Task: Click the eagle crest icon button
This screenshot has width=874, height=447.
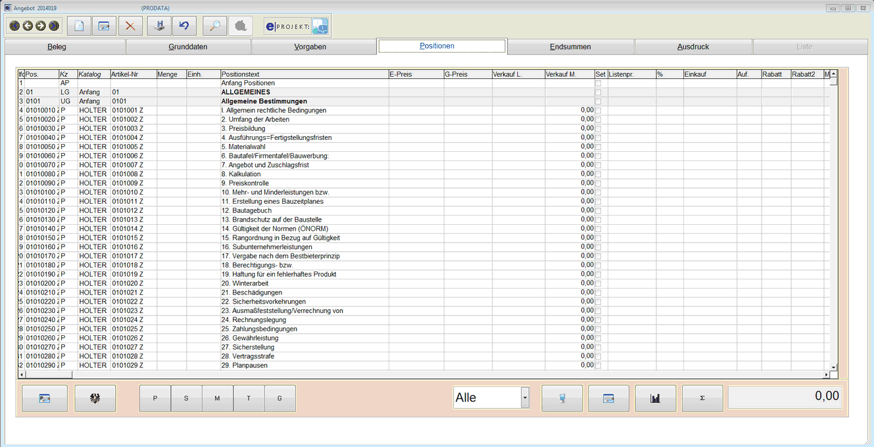Action: click(95, 398)
